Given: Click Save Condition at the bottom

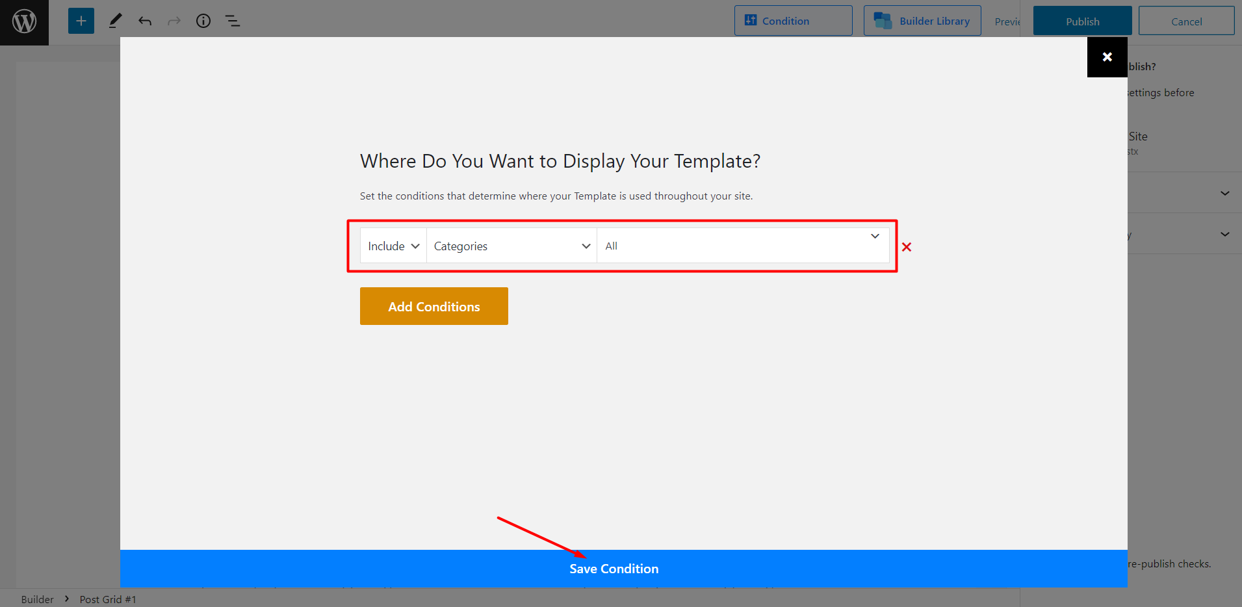Looking at the screenshot, I should pyautogui.click(x=614, y=568).
